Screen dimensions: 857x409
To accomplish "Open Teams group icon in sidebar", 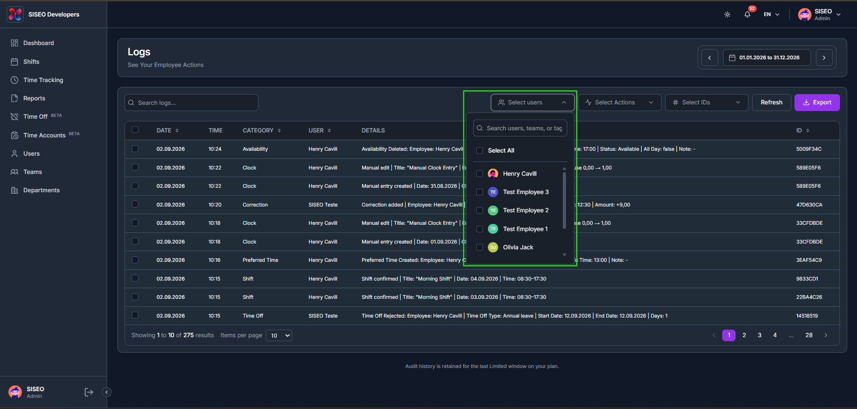I will 14,172.
